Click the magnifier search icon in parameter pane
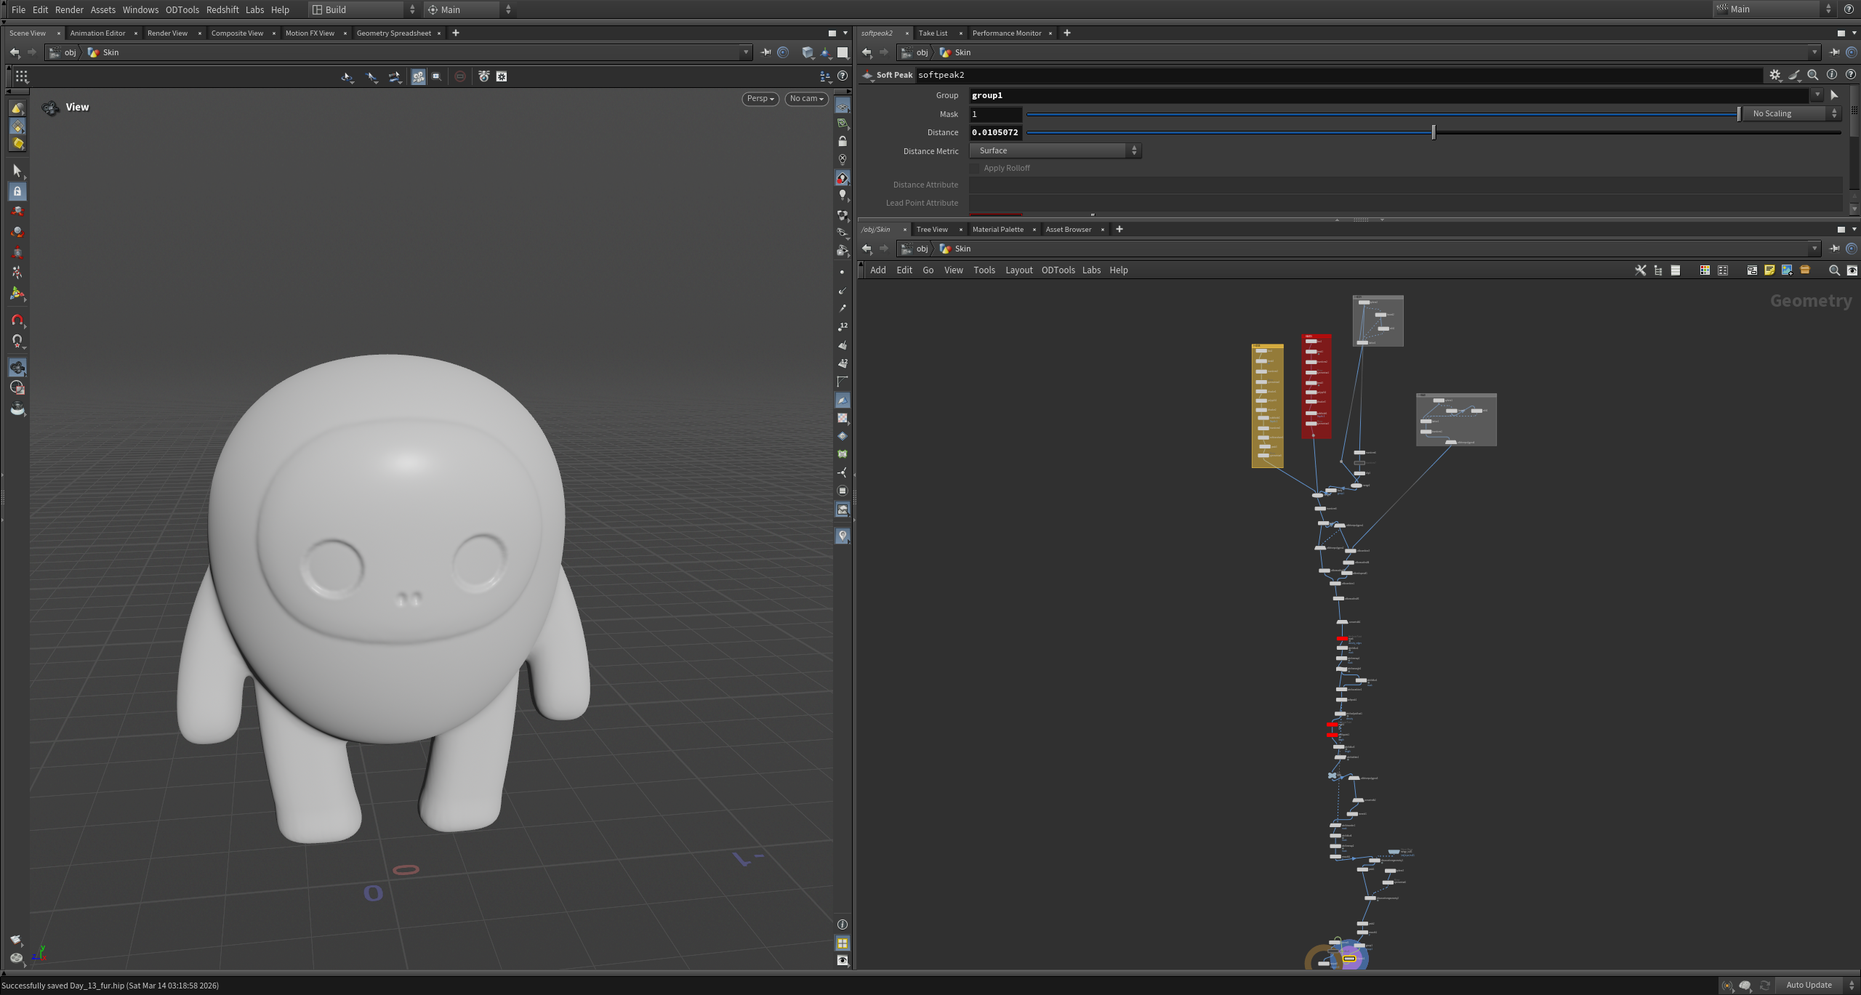Image resolution: width=1861 pixels, height=995 pixels. [x=1813, y=75]
